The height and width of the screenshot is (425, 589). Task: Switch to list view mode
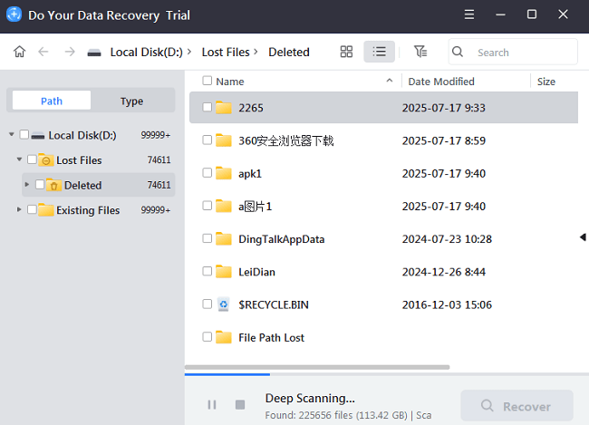379,52
